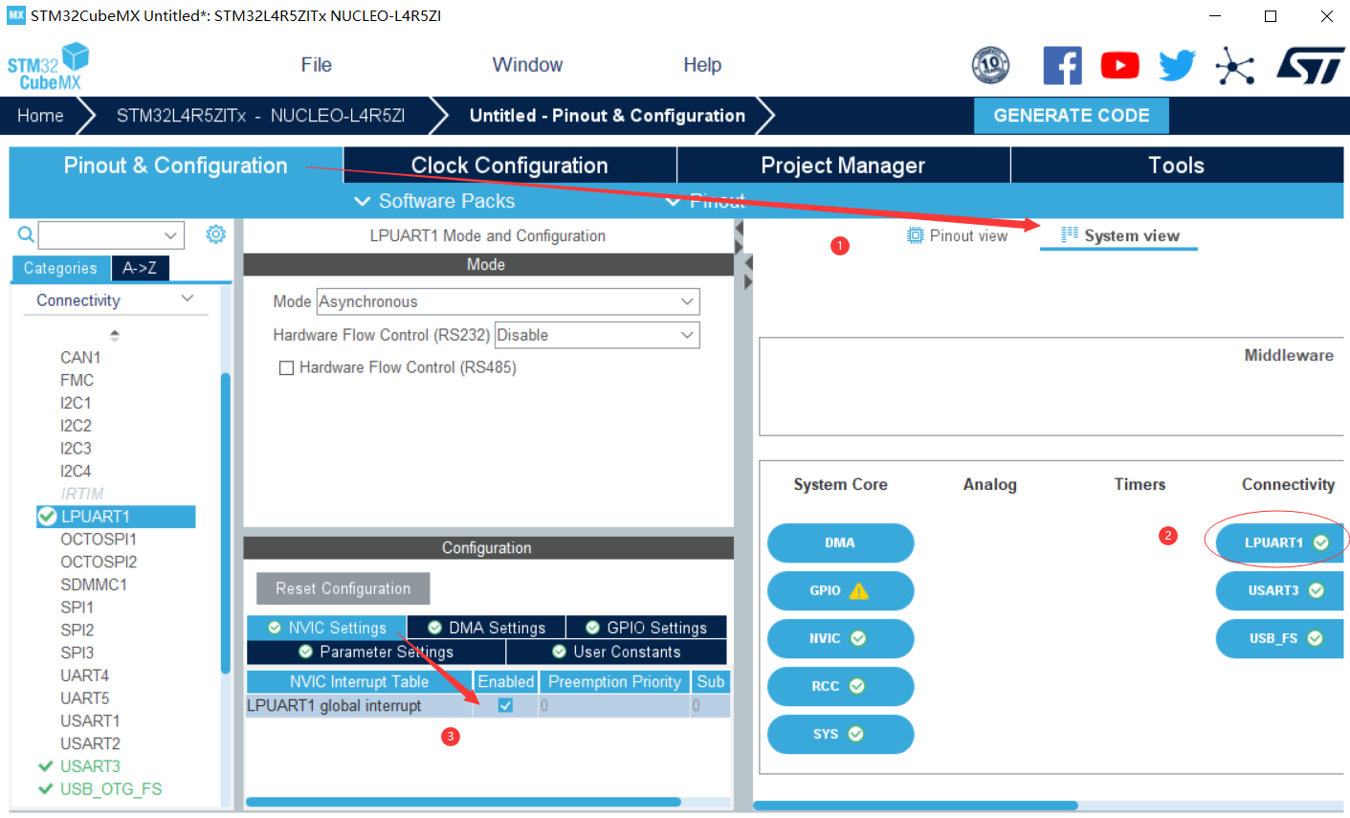Select OCTOSPI1 in the peripheral list
This screenshot has height=818, width=1350.
99,539
